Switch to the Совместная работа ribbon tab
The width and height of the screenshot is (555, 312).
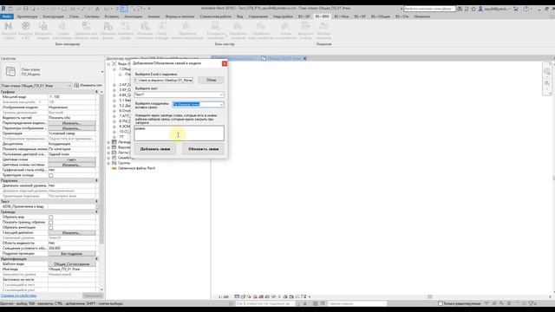click(216, 16)
